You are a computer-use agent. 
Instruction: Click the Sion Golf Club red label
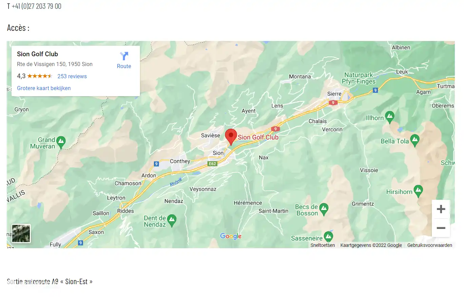coord(258,137)
